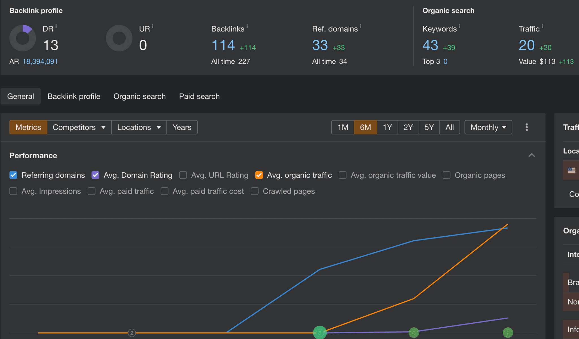
Task: Open the three-dot chart options menu
Action: 526,127
